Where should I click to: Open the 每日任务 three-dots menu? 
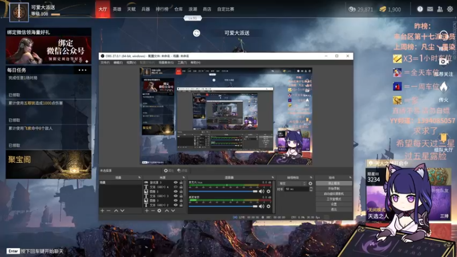(82, 70)
